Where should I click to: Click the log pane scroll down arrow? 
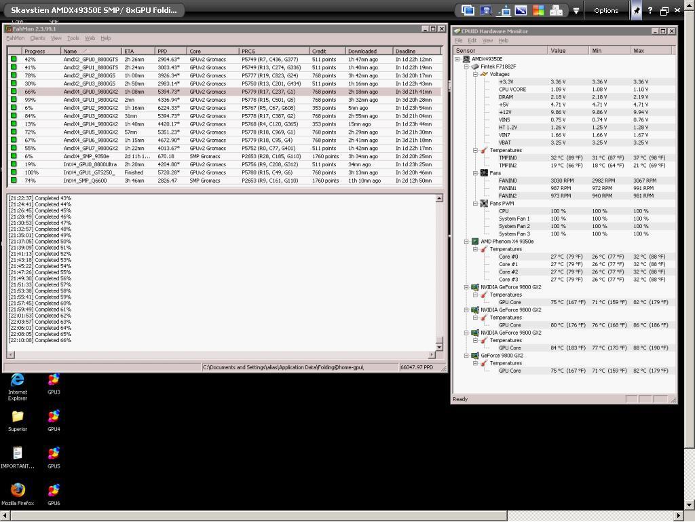439,347
